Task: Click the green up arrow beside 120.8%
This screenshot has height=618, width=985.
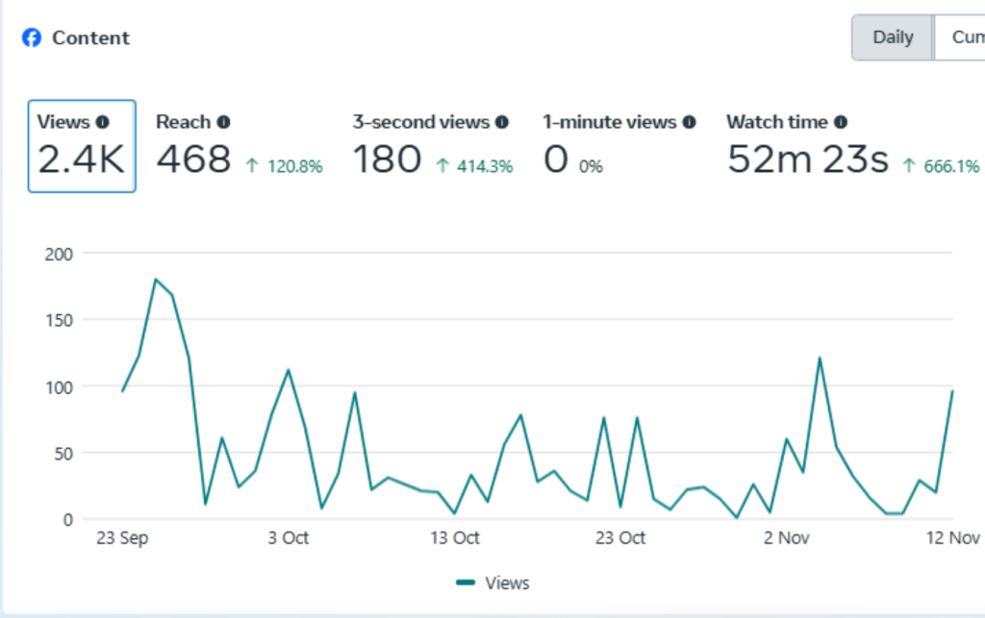Action: [x=252, y=165]
